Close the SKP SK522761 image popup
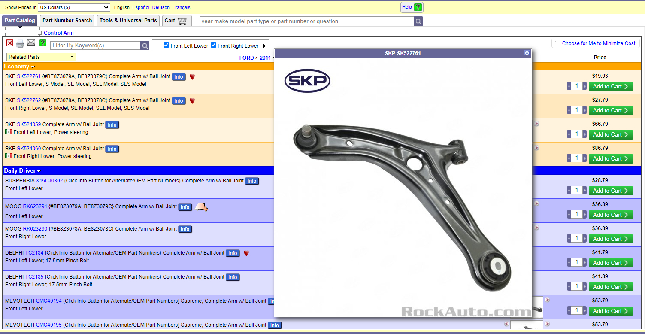 (527, 53)
